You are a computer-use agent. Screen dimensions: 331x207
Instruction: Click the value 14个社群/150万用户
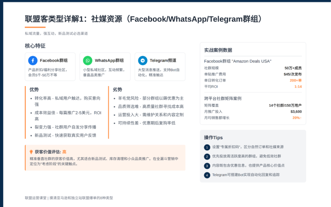point(285,105)
